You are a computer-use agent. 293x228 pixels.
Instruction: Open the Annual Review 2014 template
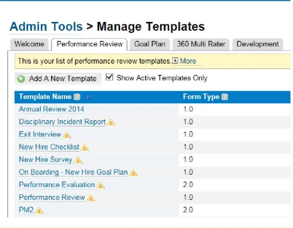click(52, 109)
